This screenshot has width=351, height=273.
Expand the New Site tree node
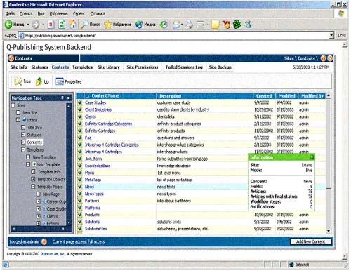18,113
